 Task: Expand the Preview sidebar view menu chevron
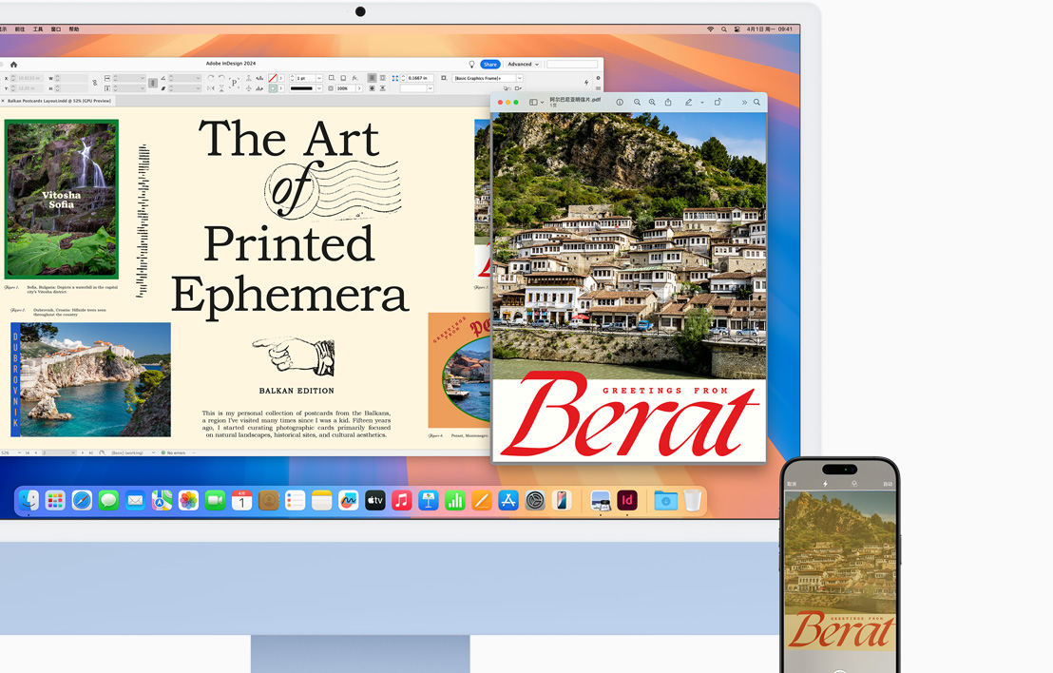[543, 103]
